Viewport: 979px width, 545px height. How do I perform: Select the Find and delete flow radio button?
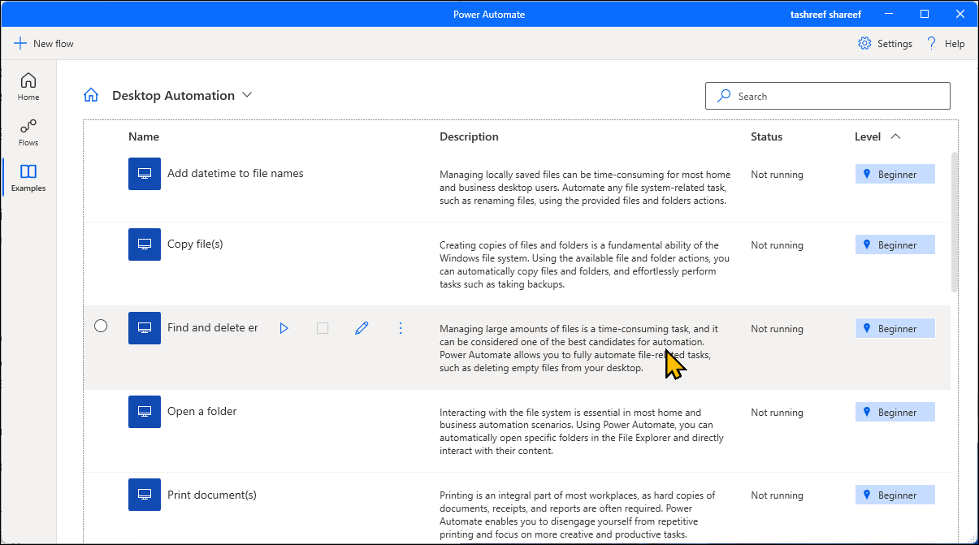[x=101, y=326]
